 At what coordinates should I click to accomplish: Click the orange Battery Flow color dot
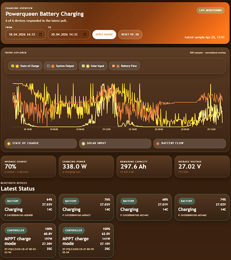[118, 66]
